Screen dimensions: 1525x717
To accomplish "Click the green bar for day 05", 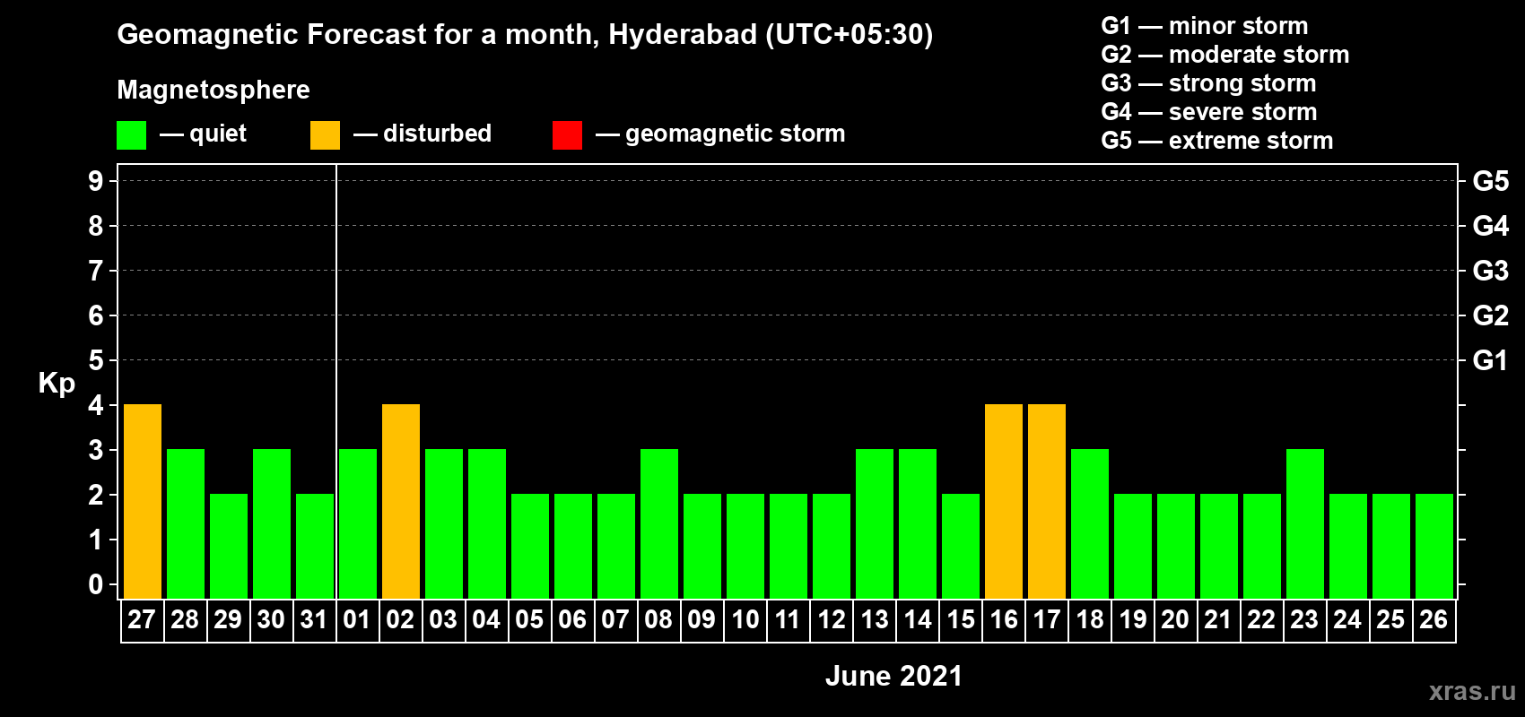I will tap(530, 547).
